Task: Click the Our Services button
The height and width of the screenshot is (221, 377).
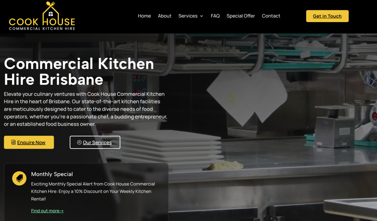Action: [x=95, y=142]
